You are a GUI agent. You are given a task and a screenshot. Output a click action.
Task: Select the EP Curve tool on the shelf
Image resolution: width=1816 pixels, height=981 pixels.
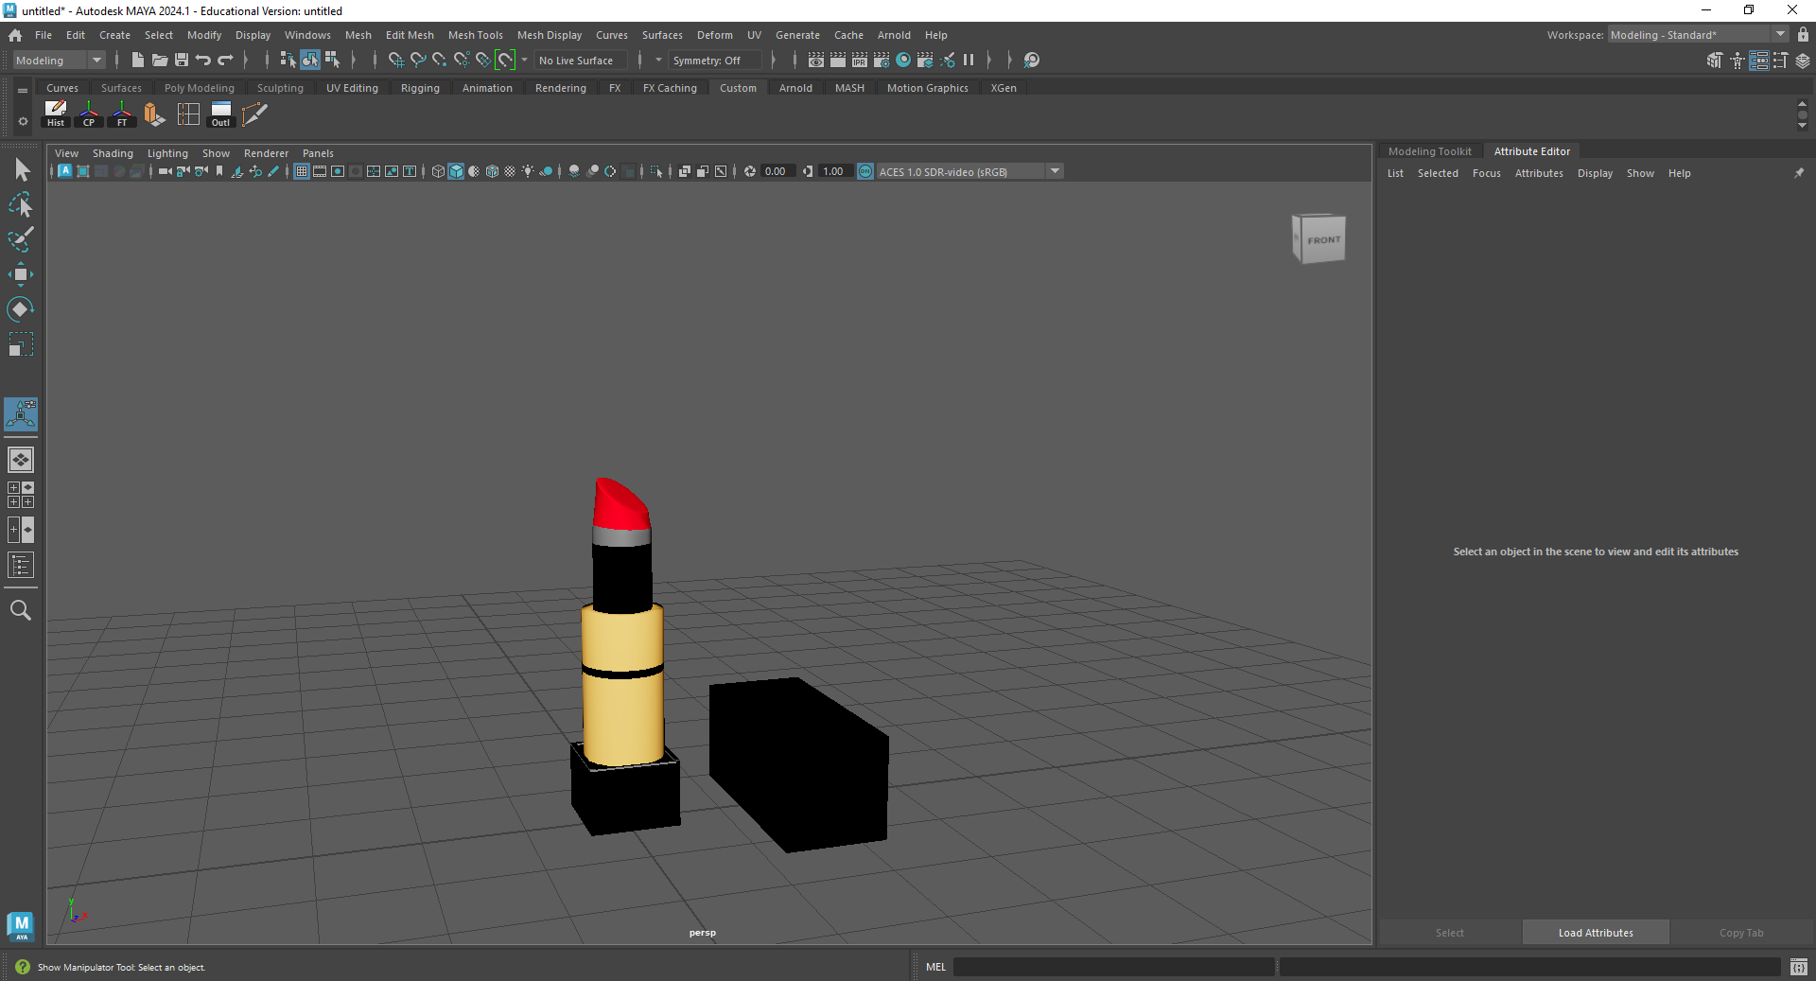pyautogui.click(x=255, y=114)
